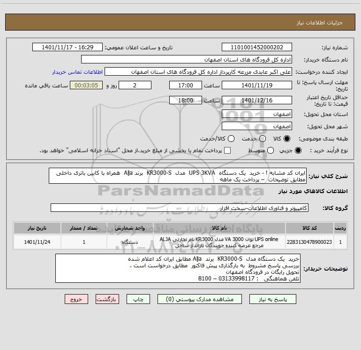Click the بازگشت back button
The width and height of the screenshot is (361, 350).
pyautogui.click(x=107, y=299)
